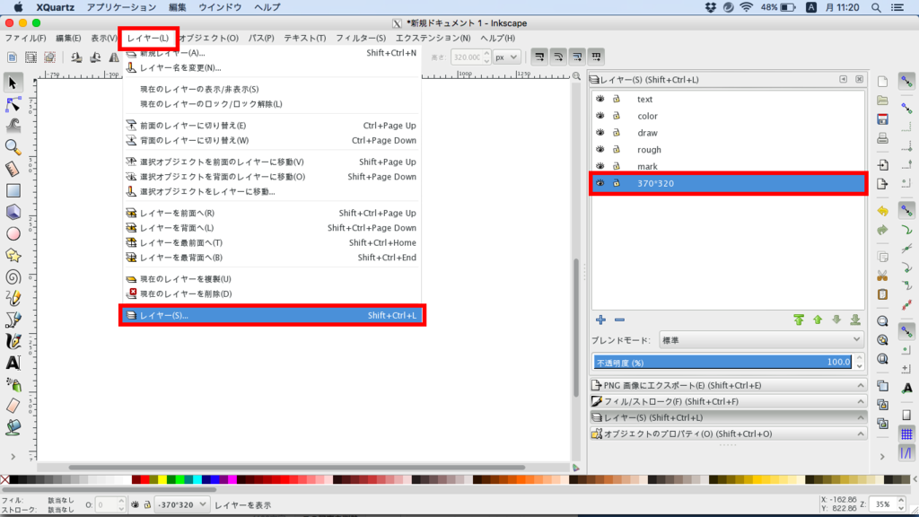Select the Rectangle tool

13,190
